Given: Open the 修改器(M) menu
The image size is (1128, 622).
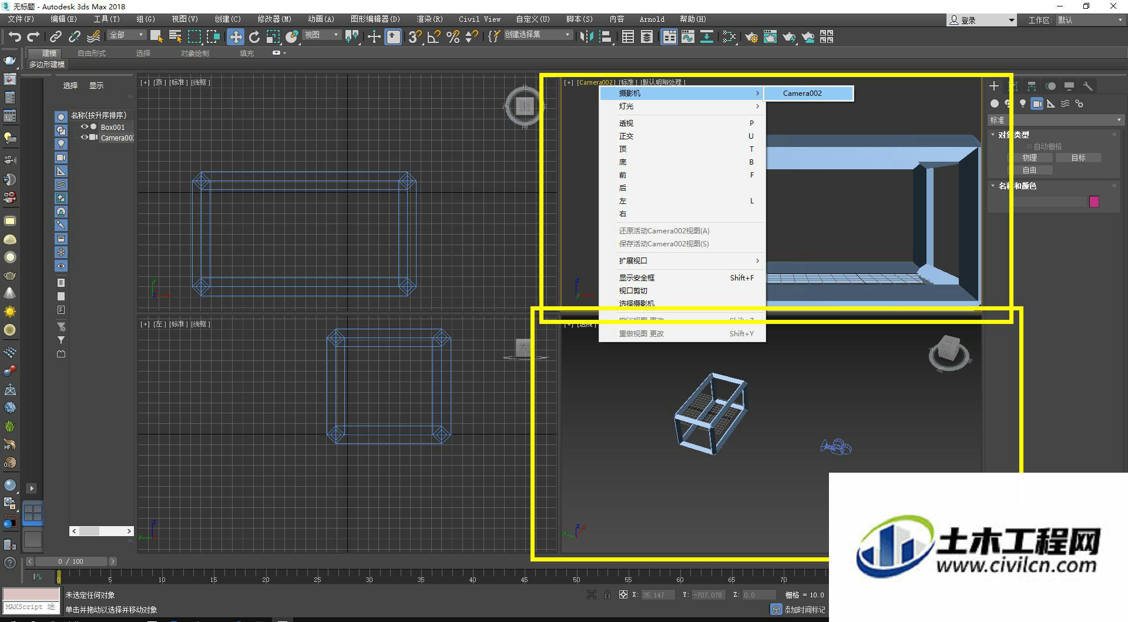Looking at the screenshot, I should (274, 19).
